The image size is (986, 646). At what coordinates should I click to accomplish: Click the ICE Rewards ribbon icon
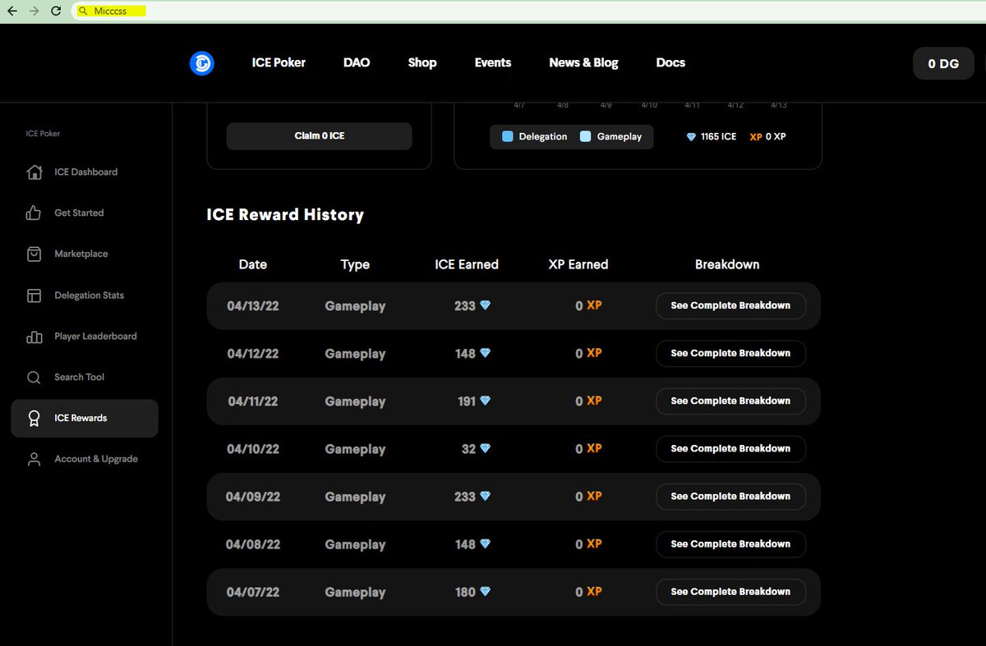pyautogui.click(x=34, y=418)
